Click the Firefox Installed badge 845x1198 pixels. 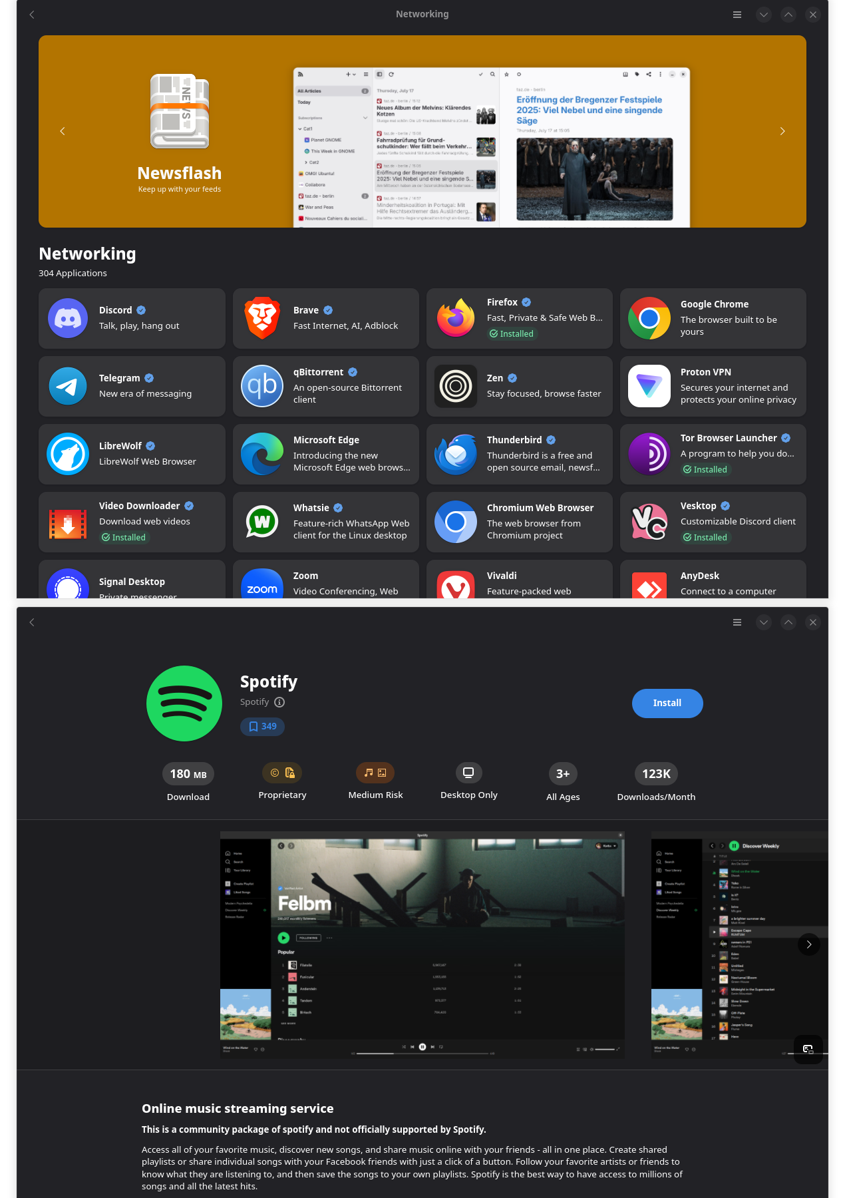click(512, 334)
